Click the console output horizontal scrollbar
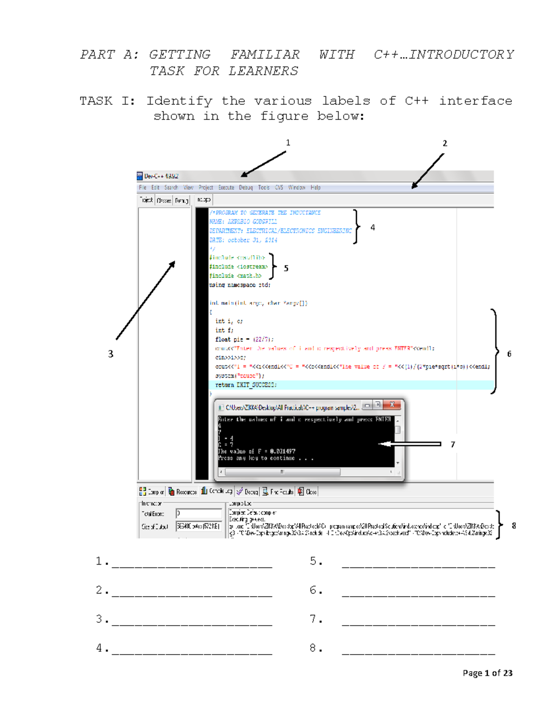 (283, 471)
